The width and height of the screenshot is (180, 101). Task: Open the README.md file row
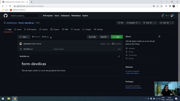pos(70,49)
